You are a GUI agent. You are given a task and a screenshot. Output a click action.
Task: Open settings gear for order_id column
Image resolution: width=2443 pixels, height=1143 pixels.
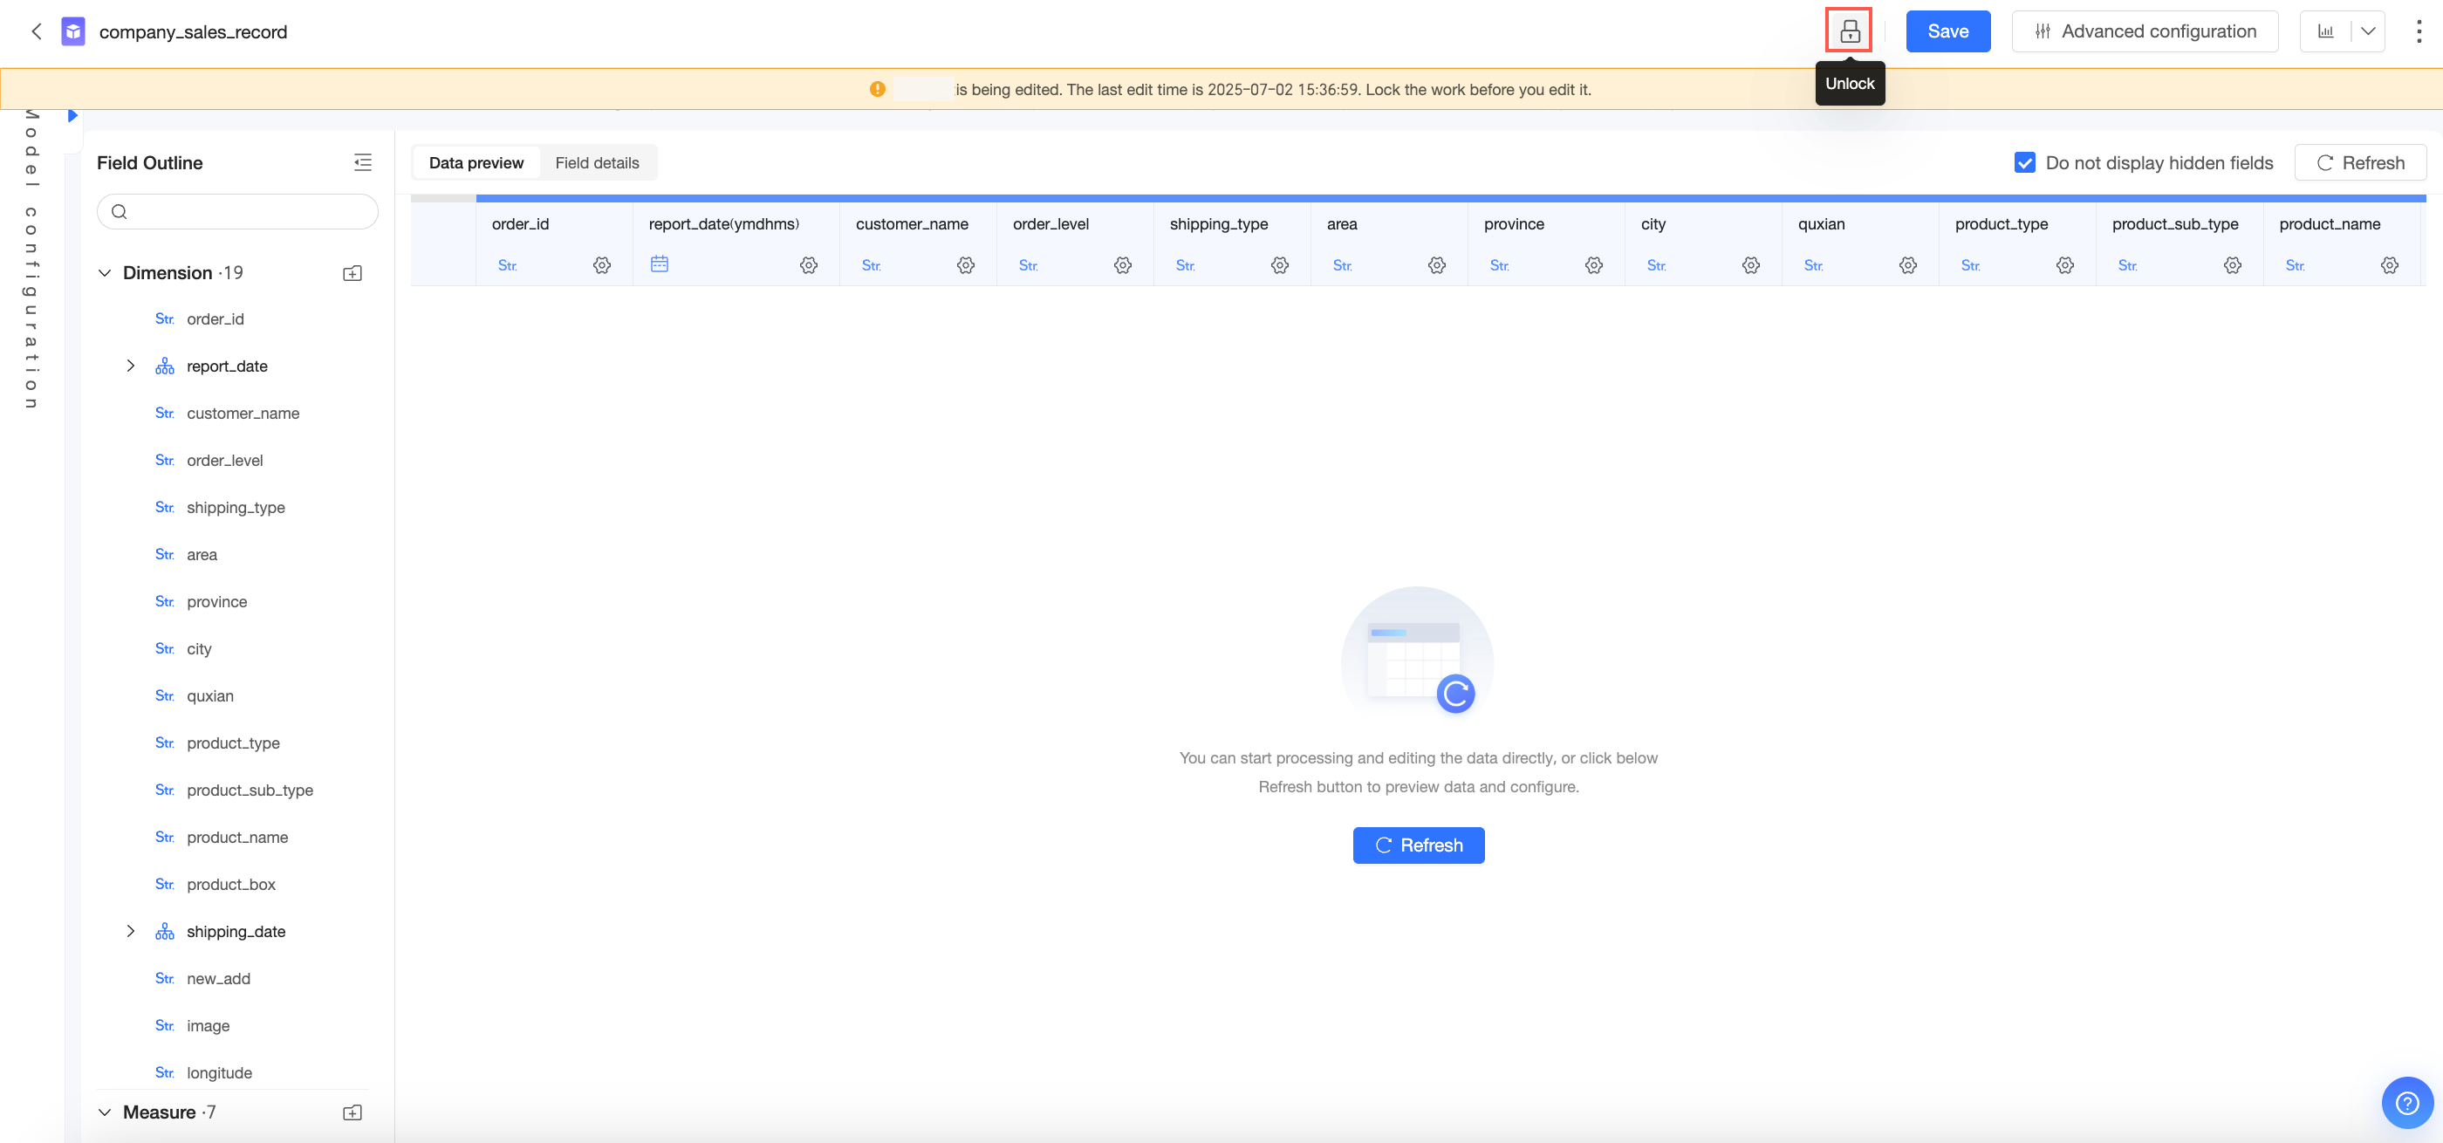601,265
